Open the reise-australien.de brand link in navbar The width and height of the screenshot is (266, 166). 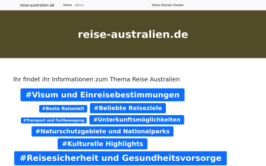[37, 5]
